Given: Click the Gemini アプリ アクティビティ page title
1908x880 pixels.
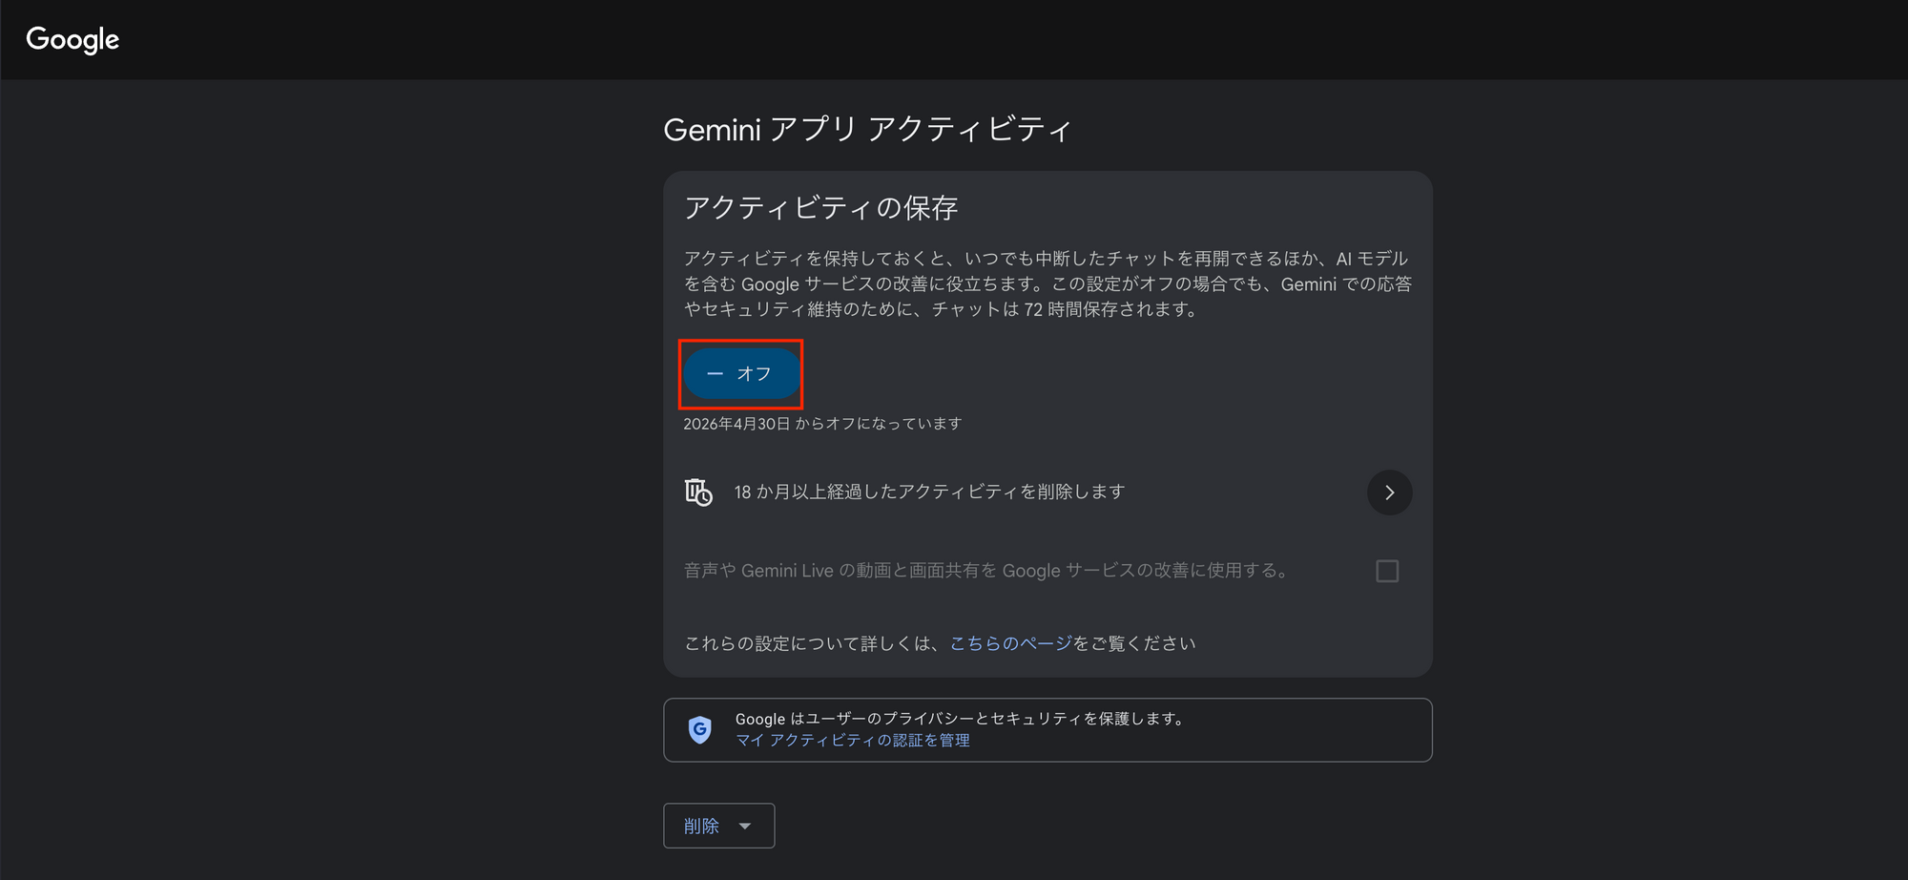Looking at the screenshot, I should [x=867, y=129].
